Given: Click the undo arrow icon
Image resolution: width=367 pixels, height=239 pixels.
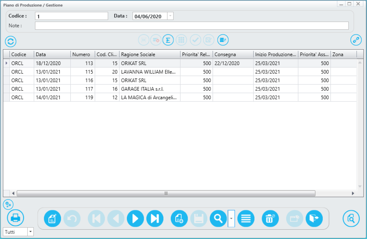Looking at the screenshot, I should point(72,219).
